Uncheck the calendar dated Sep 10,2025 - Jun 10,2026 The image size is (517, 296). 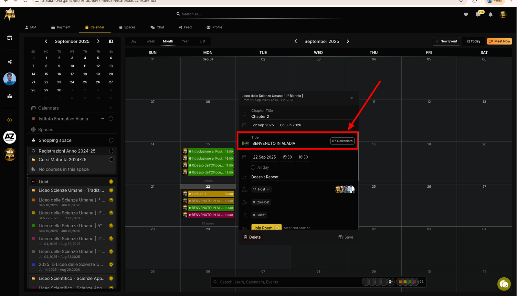[111, 200]
